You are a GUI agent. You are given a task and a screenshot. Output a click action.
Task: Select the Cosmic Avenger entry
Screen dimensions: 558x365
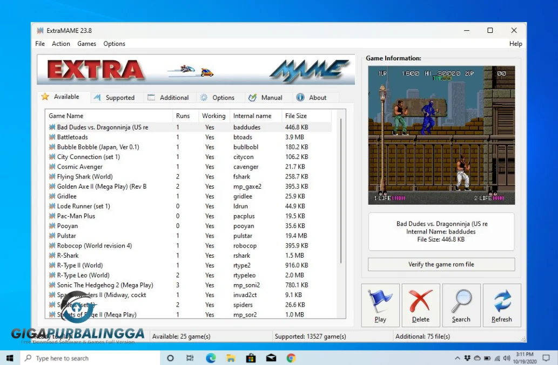tap(190, 167)
